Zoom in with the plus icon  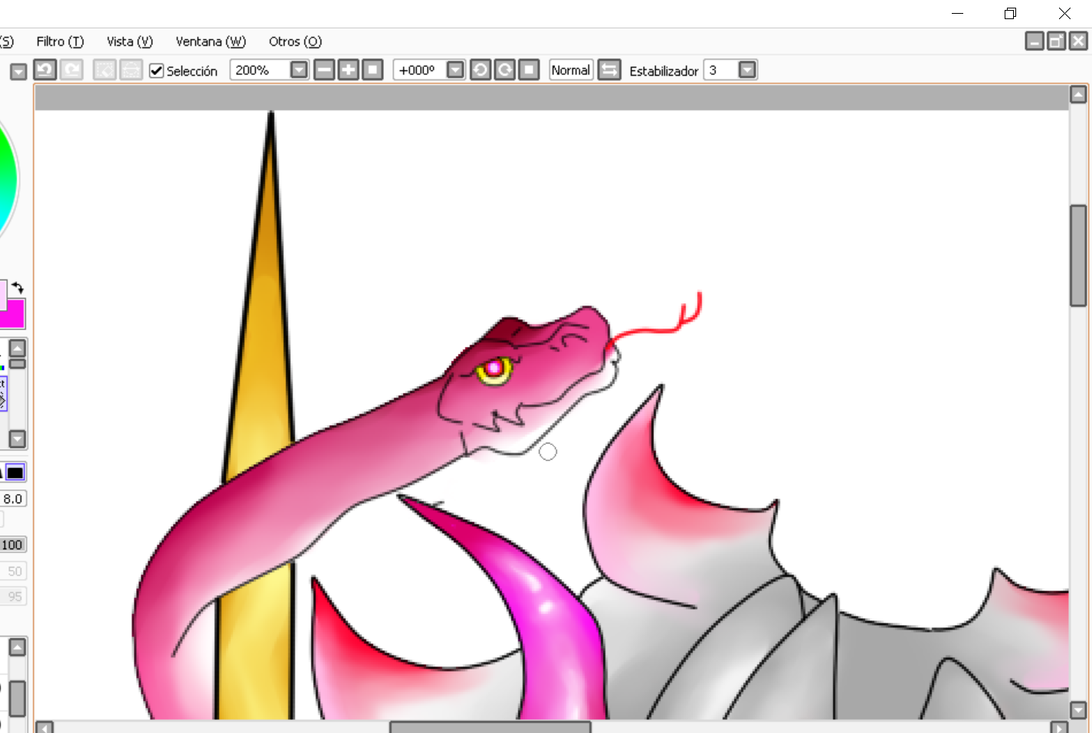pyautogui.click(x=349, y=70)
